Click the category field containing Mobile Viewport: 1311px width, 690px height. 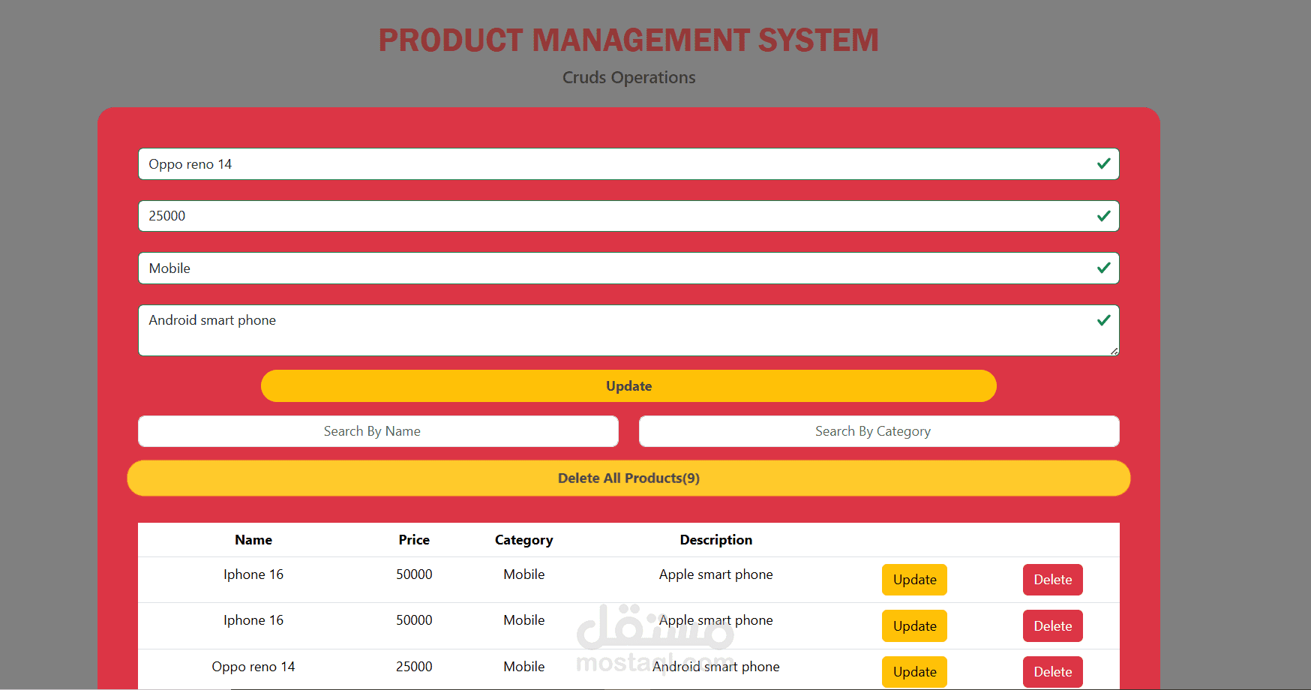pyautogui.click(x=628, y=268)
